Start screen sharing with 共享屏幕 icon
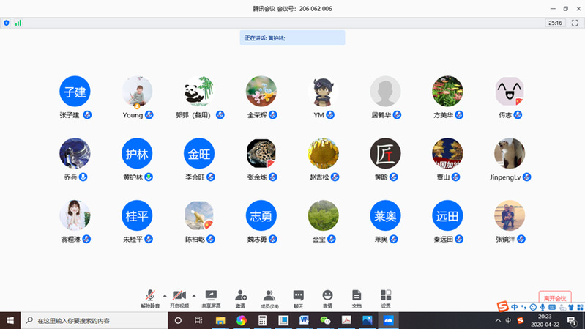 (x=212, y=297)
